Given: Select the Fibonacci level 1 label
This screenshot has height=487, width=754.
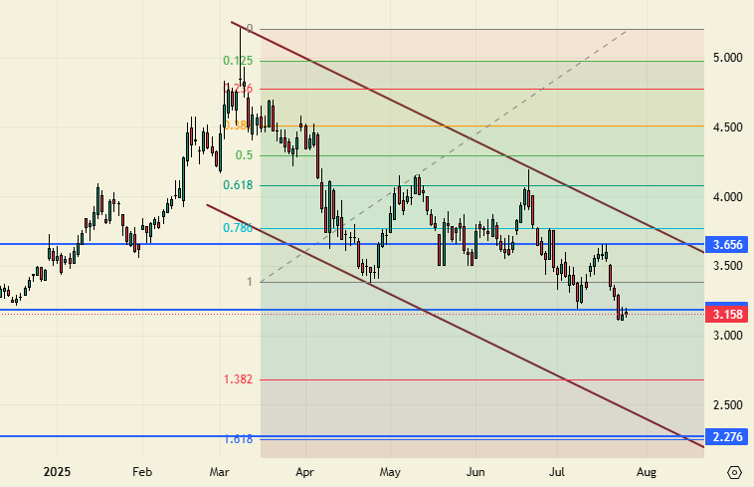Looking at the screenshot, I should 249,282.
